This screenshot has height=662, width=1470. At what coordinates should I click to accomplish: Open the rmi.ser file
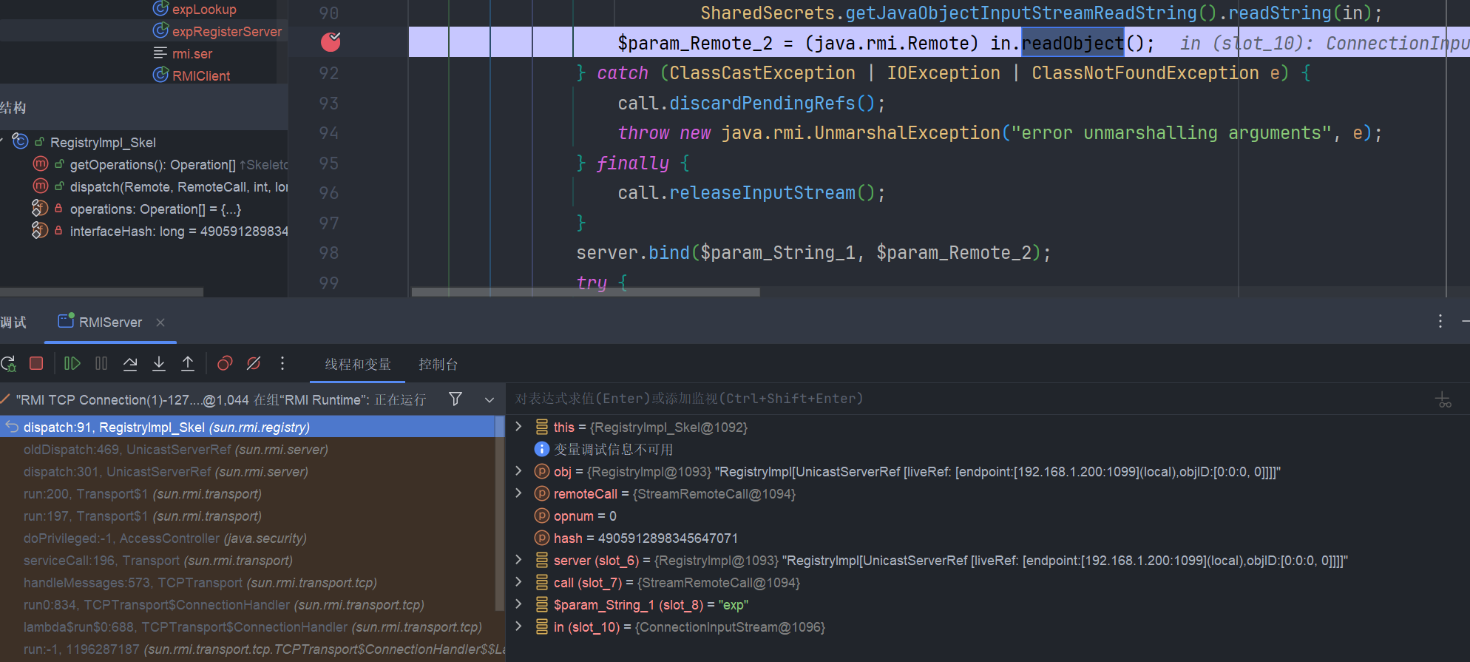(192, 53)
